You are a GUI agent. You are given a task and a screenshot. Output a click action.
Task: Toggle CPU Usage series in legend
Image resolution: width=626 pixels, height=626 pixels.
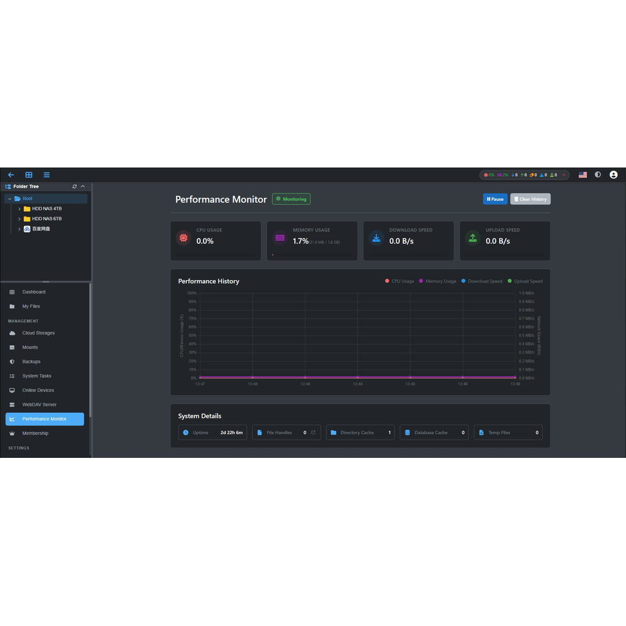(399, 281)
